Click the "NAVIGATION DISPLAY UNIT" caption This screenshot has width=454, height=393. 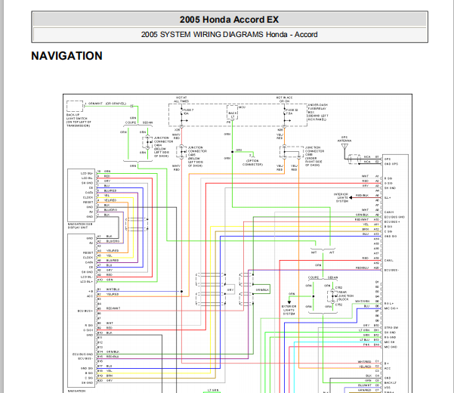click(x=80, y=226)
